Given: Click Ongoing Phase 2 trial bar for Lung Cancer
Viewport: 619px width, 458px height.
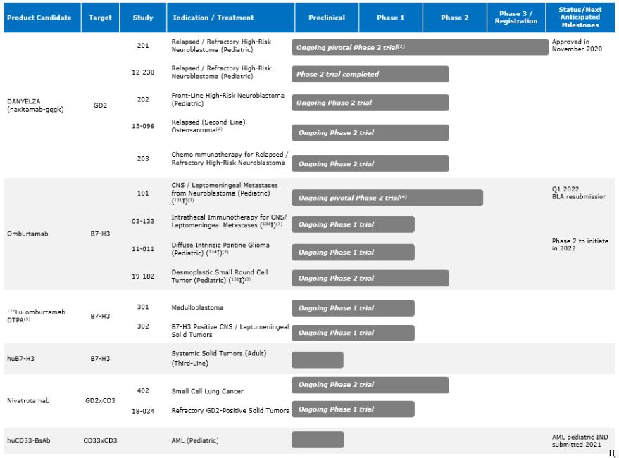Looking at the screenshot, I should point(370,385).
